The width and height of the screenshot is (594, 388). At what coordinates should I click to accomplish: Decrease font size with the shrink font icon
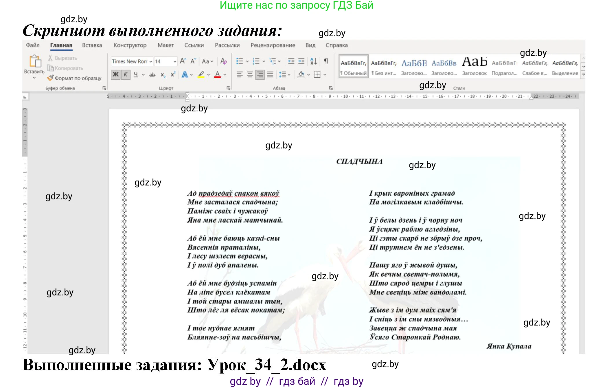click(x=193, y=61)
